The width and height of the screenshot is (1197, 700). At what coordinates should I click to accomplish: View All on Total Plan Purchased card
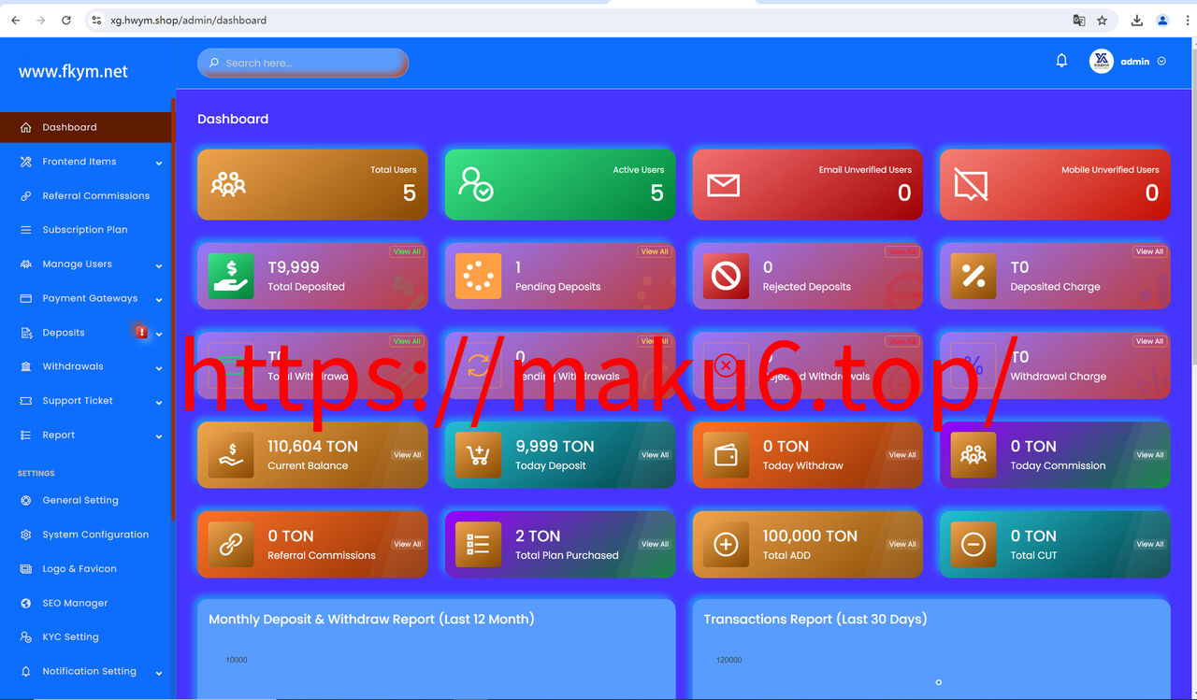click(x=655, y=544)
